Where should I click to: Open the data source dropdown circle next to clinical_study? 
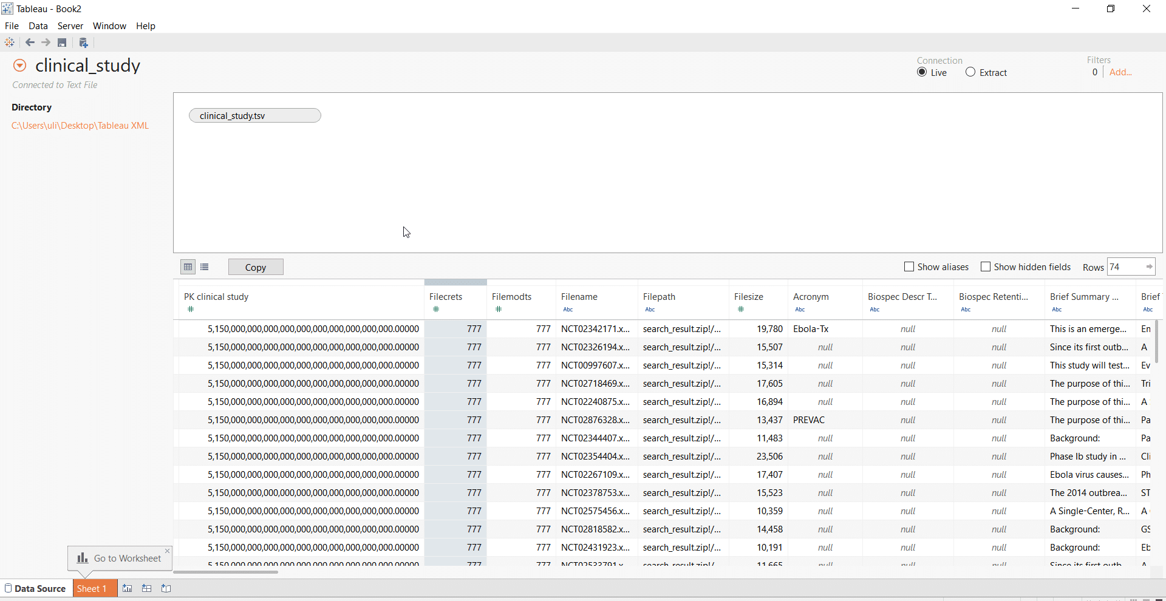(19, 66)
